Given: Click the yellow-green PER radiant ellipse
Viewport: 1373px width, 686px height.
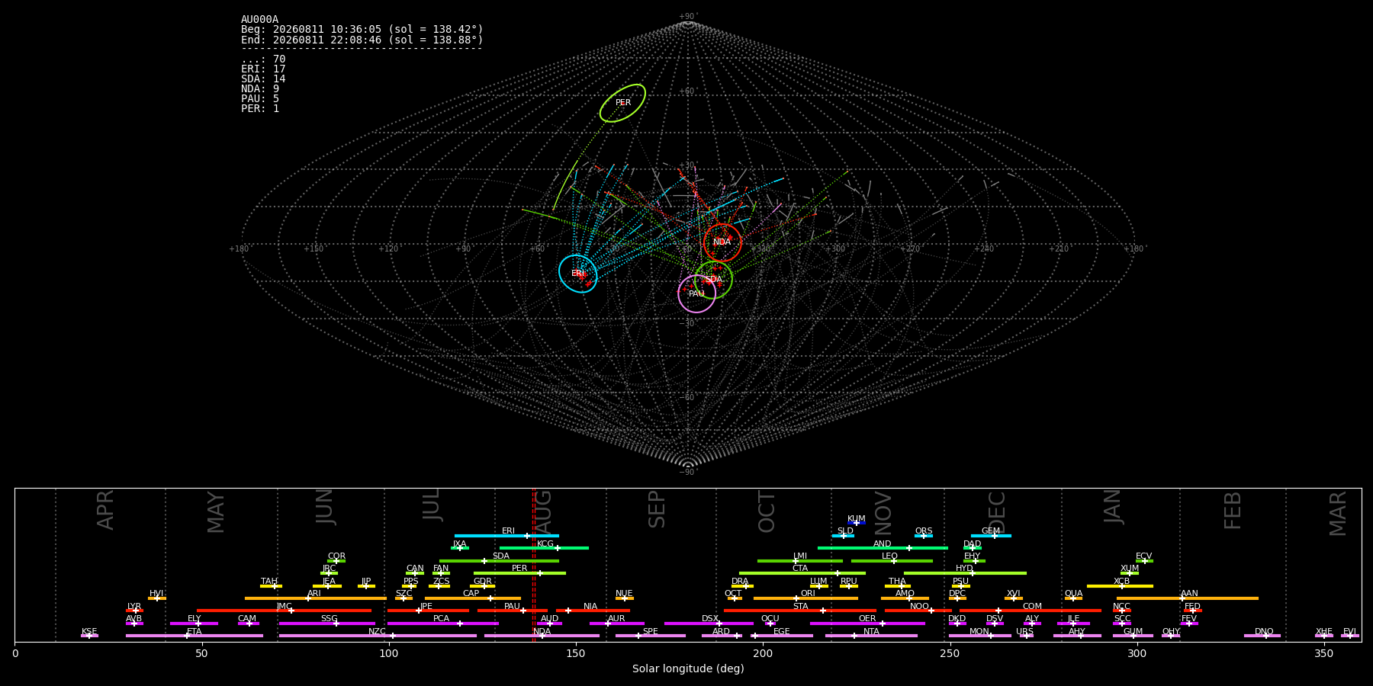Looking at the screenshot, I should click(x=623, y=103).
